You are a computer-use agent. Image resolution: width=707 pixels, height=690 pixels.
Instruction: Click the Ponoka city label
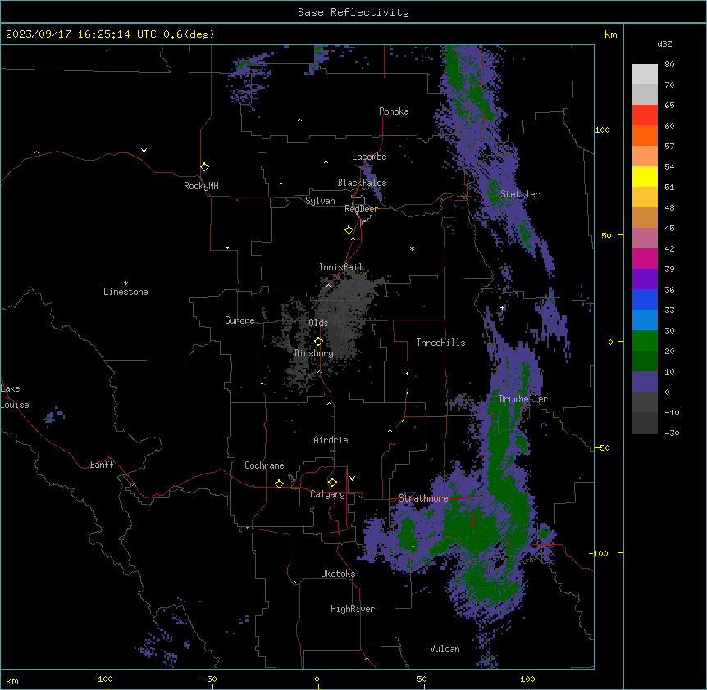point(394,111)
